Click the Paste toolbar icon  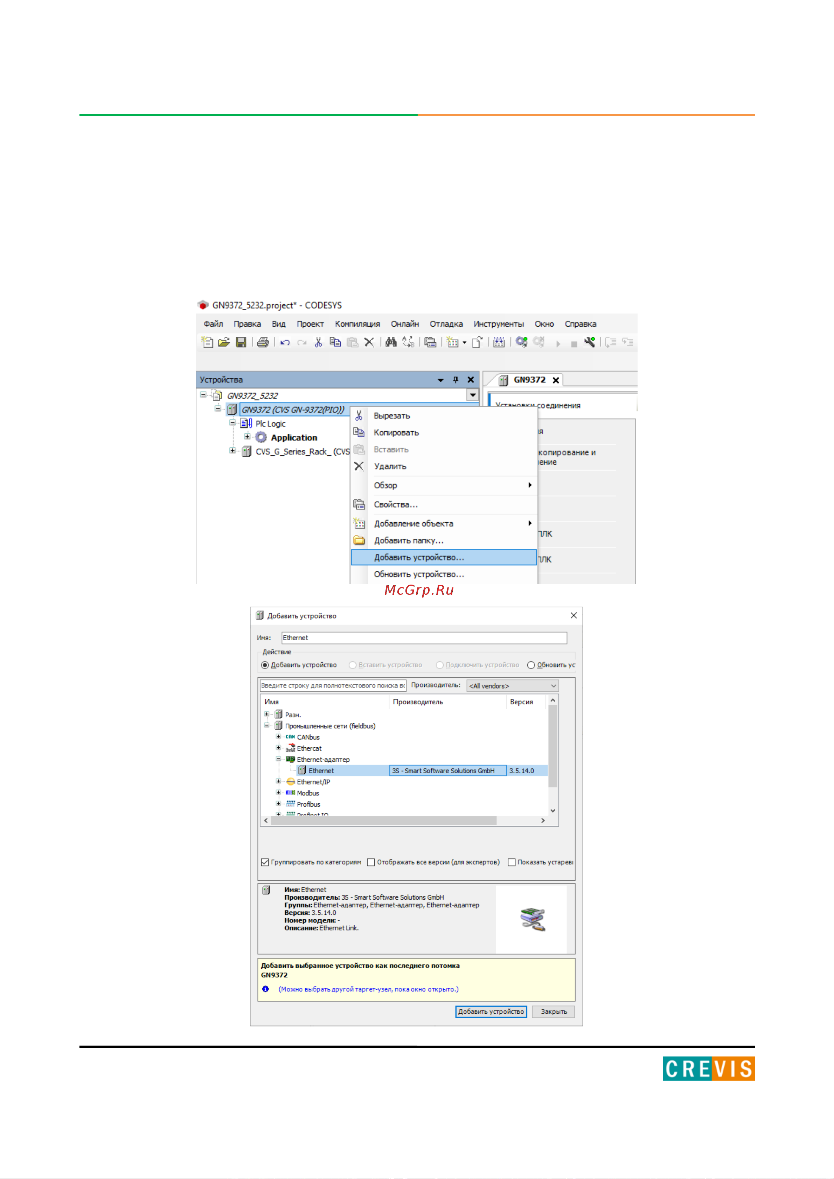click(x=352, y=342)
